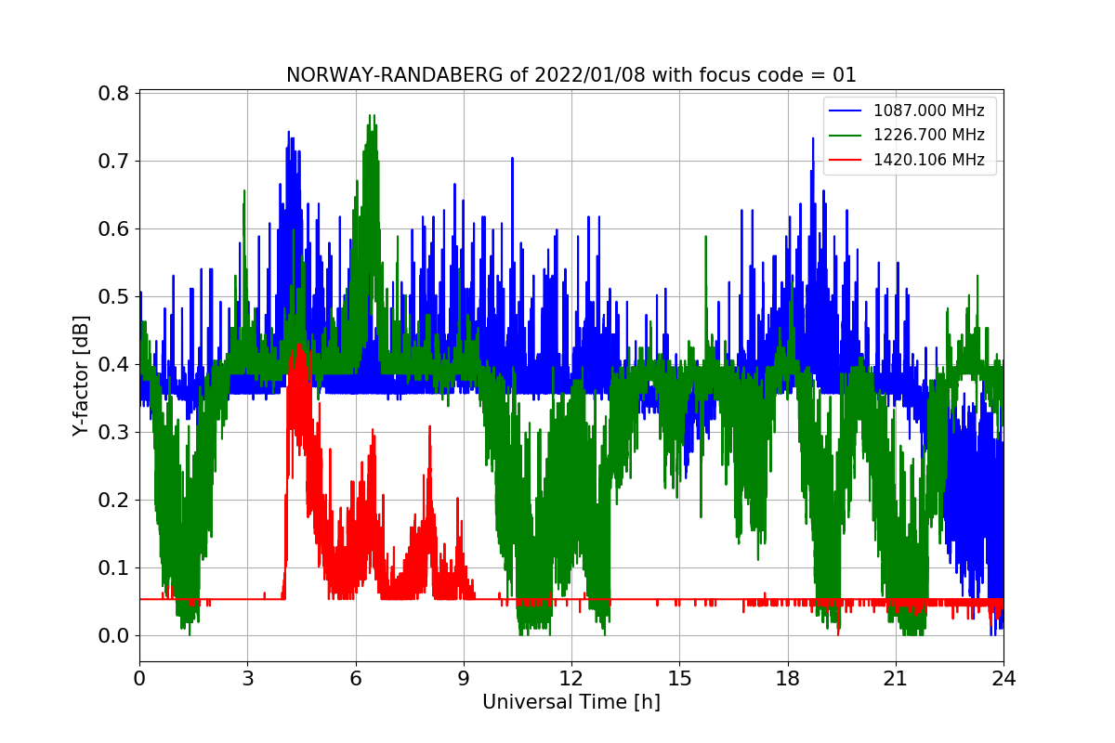Click the red line sample in legend
This screenshot has width=1115, height=743.
(x=846, y=160)
